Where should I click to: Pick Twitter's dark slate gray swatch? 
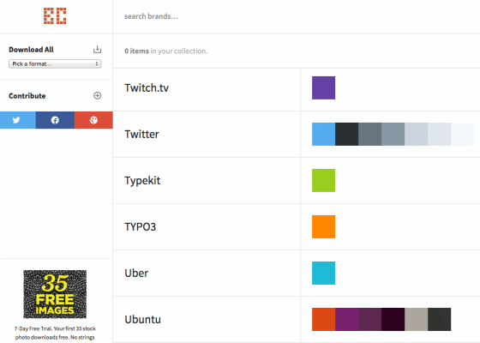pos(369,134)
